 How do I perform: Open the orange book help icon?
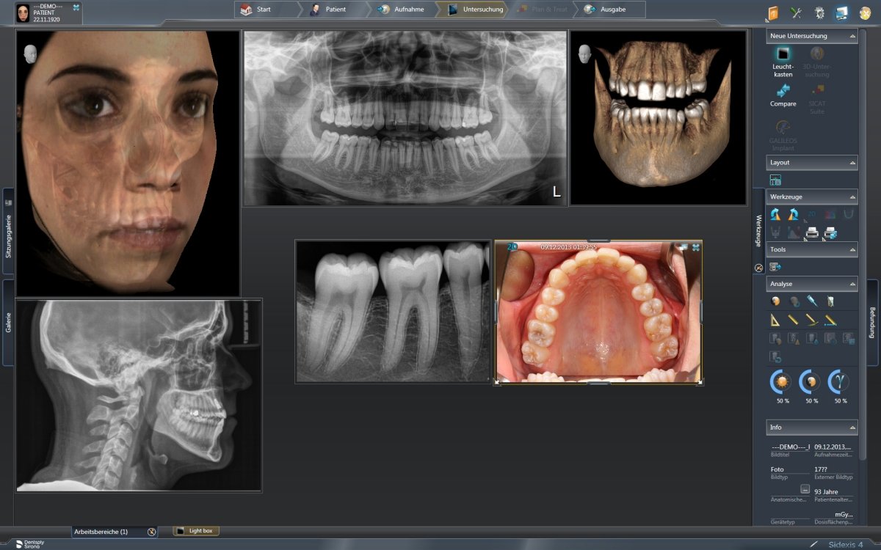tap(773, 12)
